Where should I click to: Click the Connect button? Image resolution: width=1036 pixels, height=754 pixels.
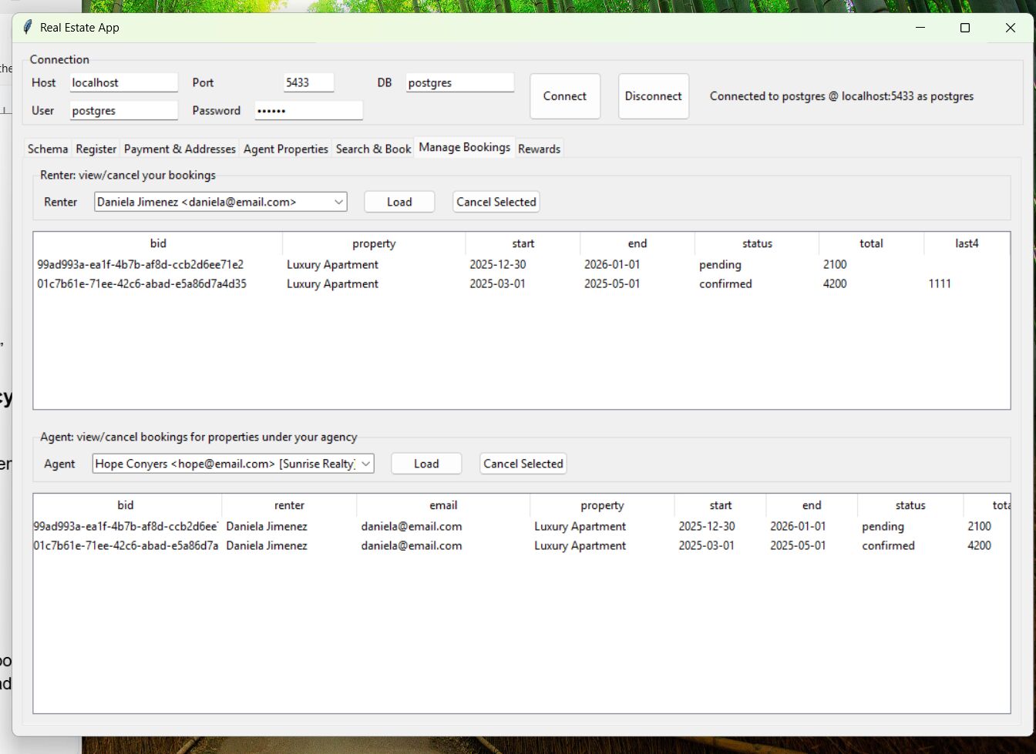tap(565, 96)
